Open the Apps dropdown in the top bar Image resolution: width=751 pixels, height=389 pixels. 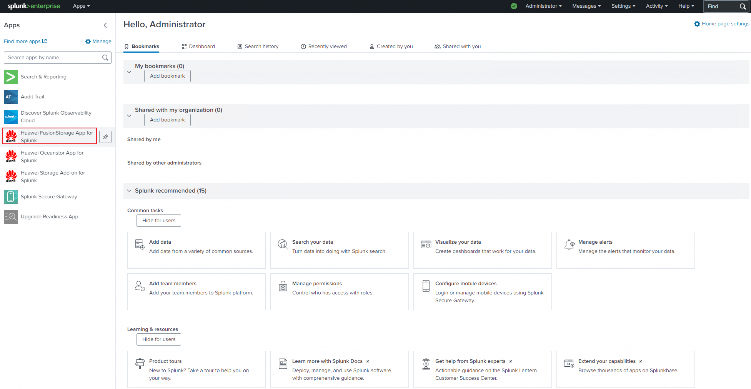click(x=82, y=6)
